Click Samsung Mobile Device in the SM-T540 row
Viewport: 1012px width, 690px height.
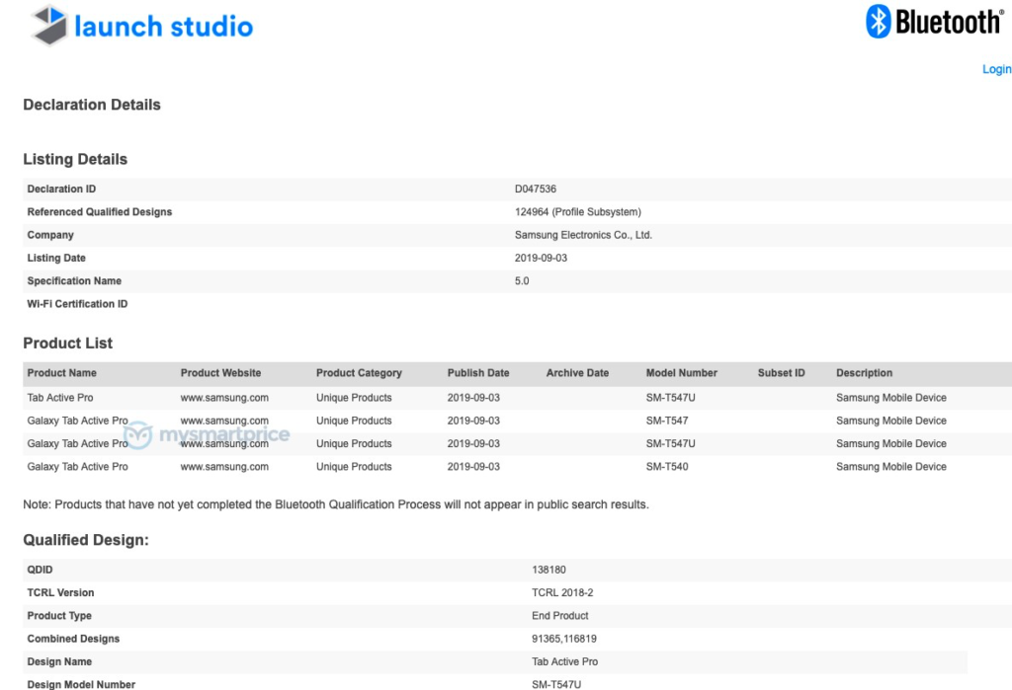tap(890, 466)
